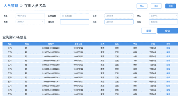
Task: Click the 导出 button
Action: point(156,6)
